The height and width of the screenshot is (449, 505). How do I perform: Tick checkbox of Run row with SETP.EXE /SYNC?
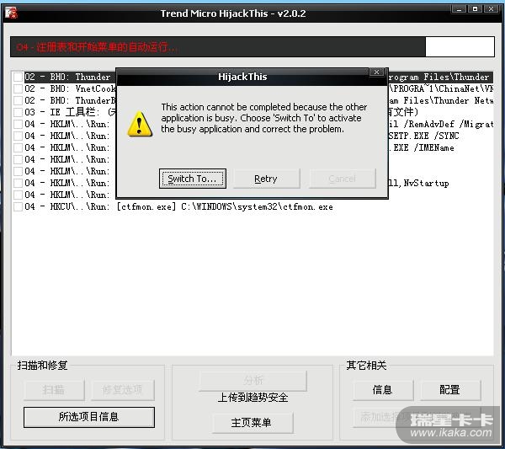coord(18,136)
